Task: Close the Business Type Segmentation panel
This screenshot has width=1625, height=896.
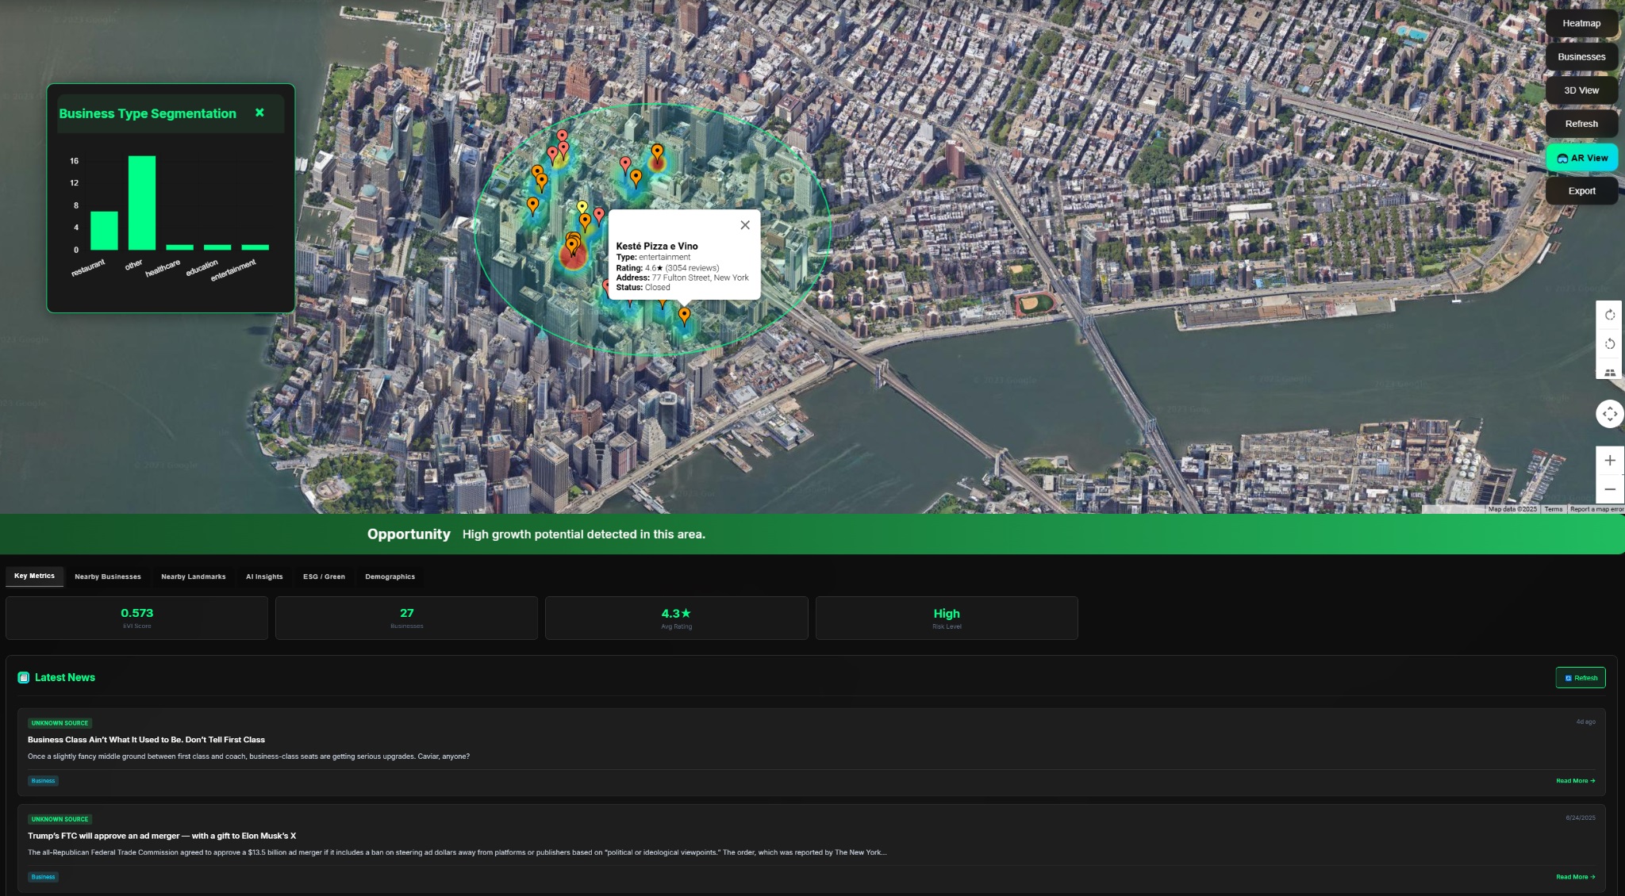Action: pos(259,113)
